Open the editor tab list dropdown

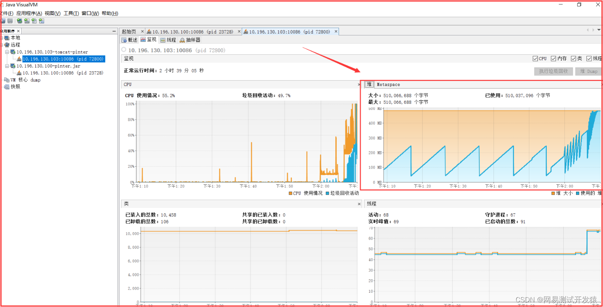coord(599,30)
